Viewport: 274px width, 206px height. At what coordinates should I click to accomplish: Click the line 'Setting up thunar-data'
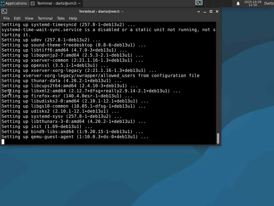click(62, 81)
